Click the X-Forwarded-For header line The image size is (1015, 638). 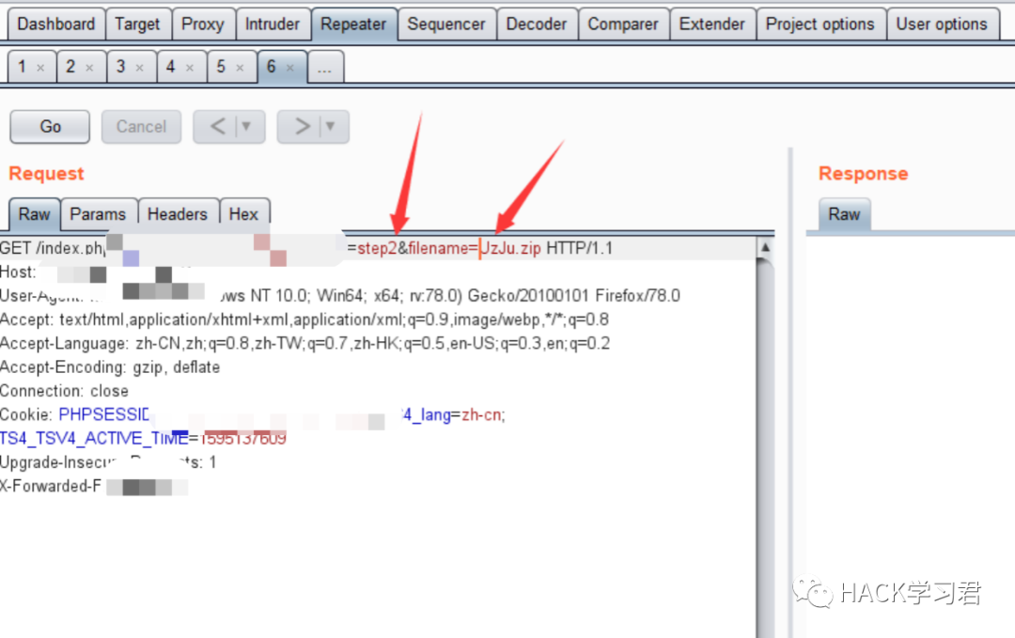tap(94, 487)
